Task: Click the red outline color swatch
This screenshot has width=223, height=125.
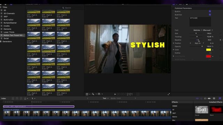Action: (x=208, y=56)
